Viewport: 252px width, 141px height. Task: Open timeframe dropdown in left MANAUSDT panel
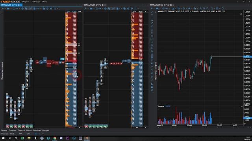(x=16, y=9)
